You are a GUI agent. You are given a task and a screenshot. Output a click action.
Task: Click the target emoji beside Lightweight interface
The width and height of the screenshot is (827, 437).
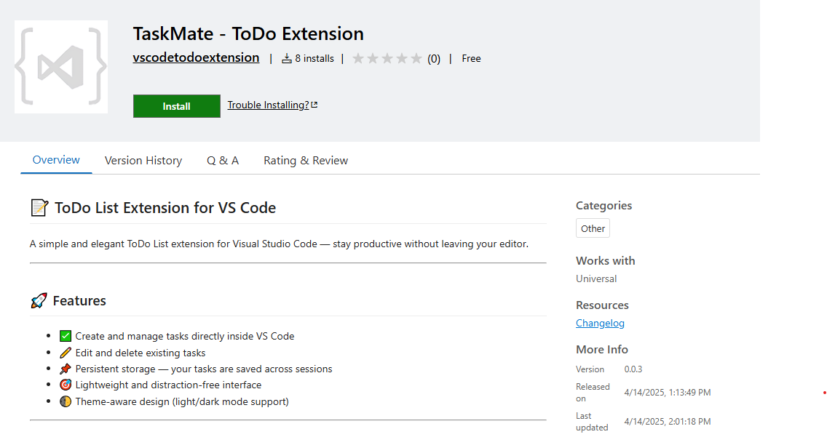66,385
